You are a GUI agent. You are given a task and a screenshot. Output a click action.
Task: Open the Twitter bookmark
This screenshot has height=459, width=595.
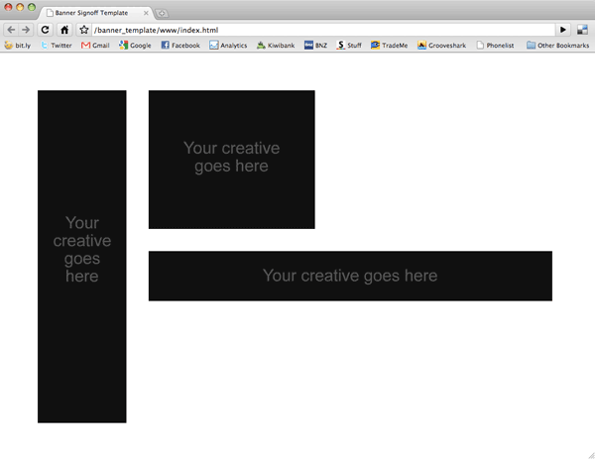click(x=57, y=46)
